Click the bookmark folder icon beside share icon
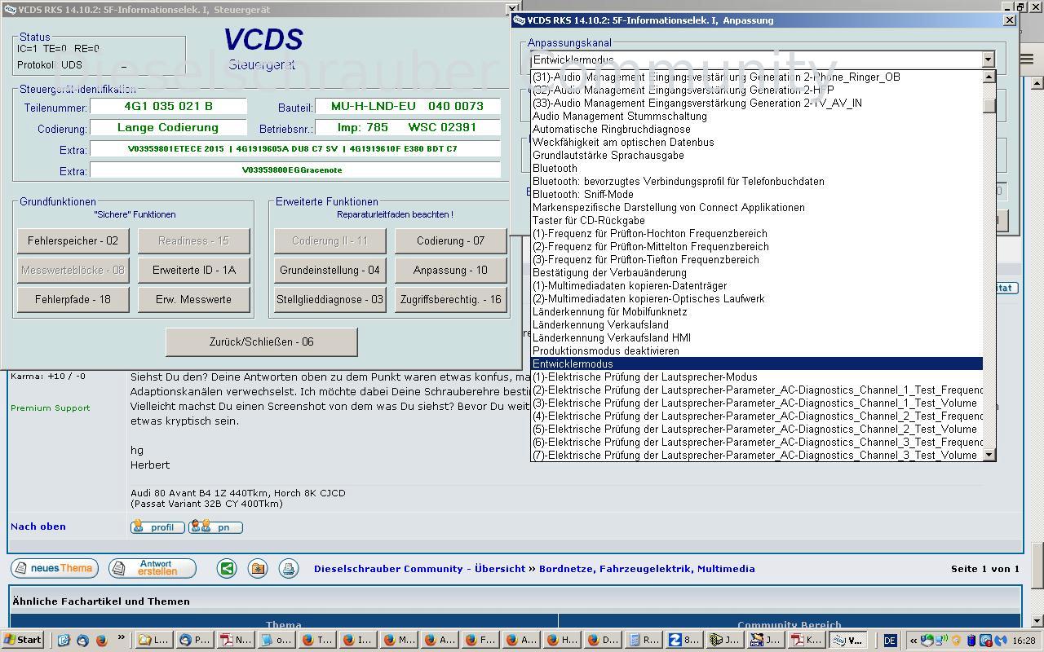Image resolution: width=1044 pixels, height=652 pixels. pos(258,568)
